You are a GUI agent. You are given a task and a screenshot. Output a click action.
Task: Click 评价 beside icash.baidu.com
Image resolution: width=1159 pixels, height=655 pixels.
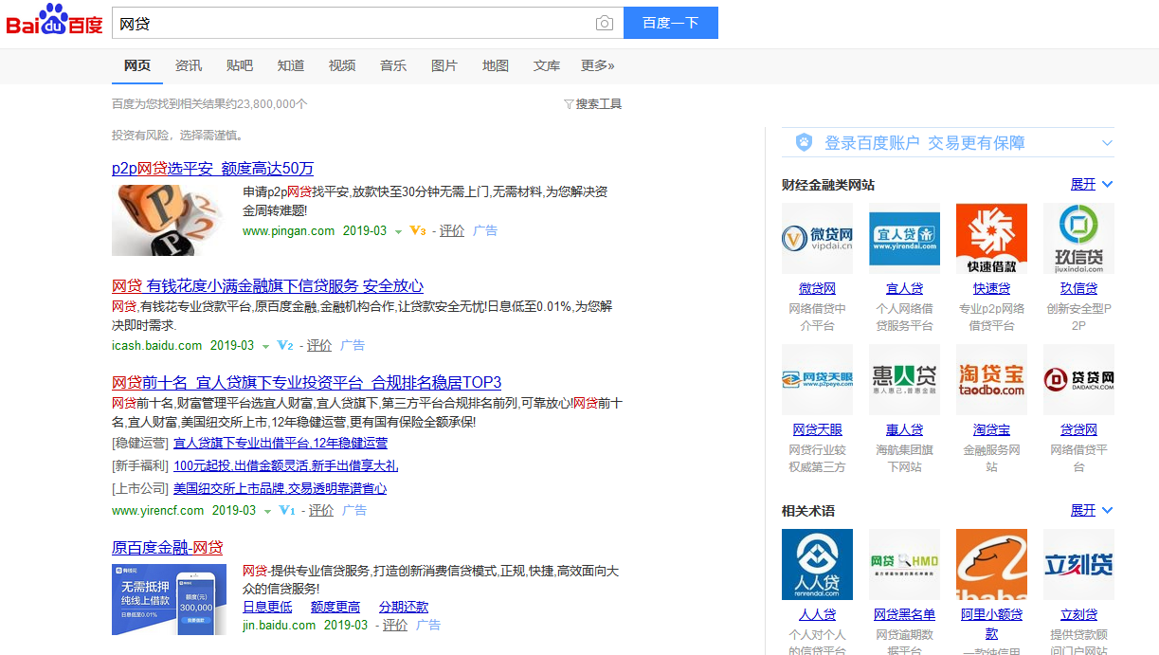click(319, 345)
